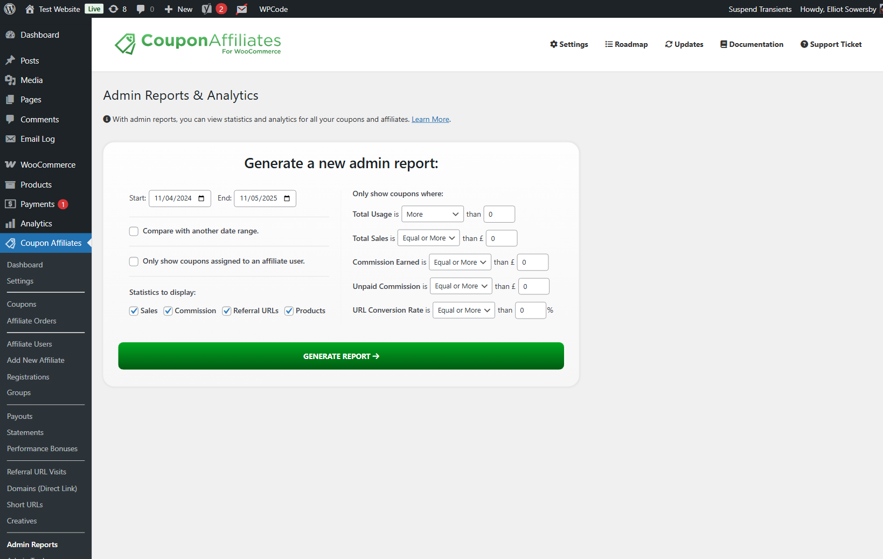883x559 pixels.
Task: Click the Settings gear icon in header
Action: pos(554,44)
